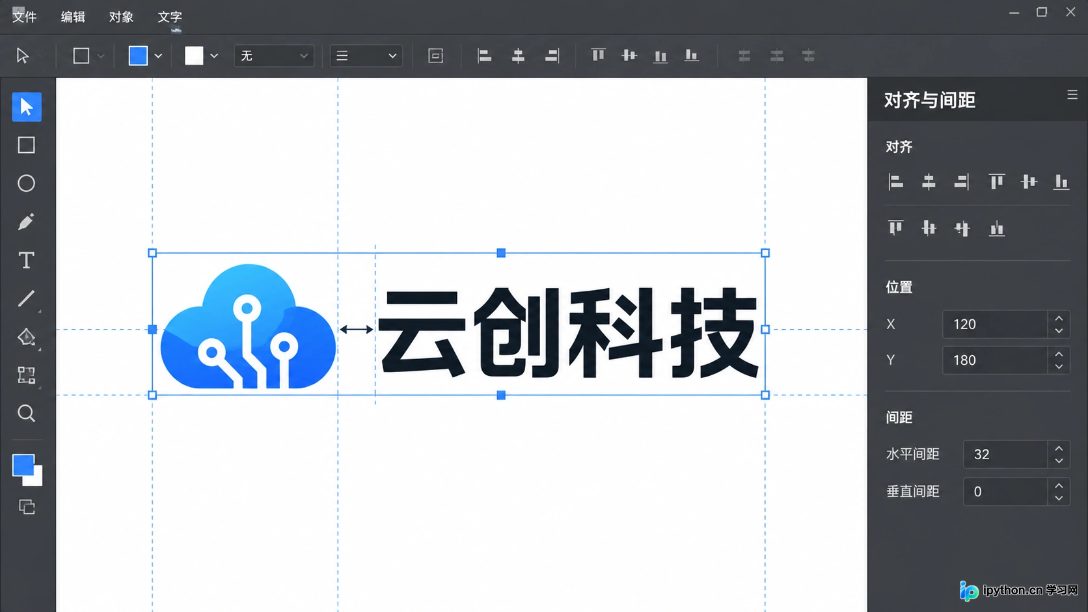Click the white color swatch in top toolbar
Screen dimensions: 1088x612
[194, 56]
